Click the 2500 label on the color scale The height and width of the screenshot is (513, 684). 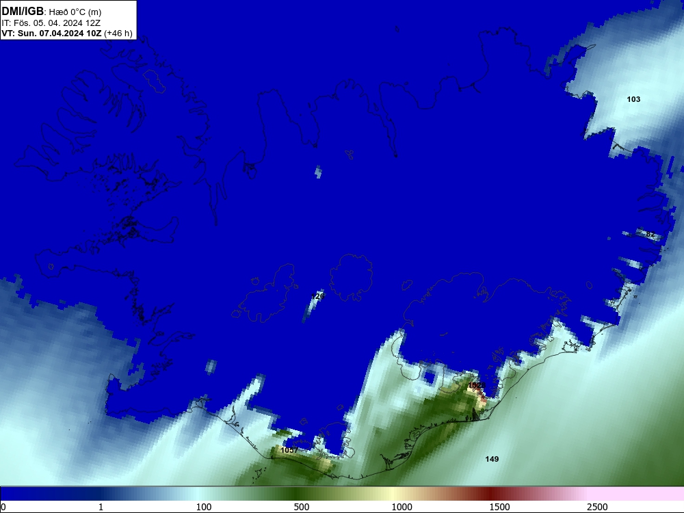click(x=597, y=507)
